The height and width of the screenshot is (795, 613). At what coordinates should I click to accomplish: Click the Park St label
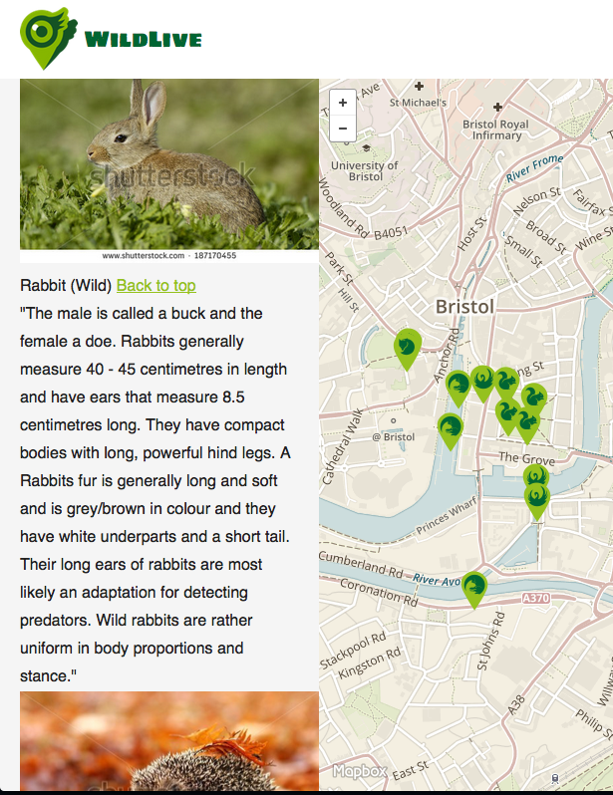(339, 268)
